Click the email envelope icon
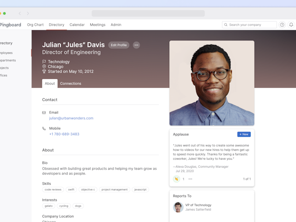Screen dimensions: 296x222 tap(44, 112)
